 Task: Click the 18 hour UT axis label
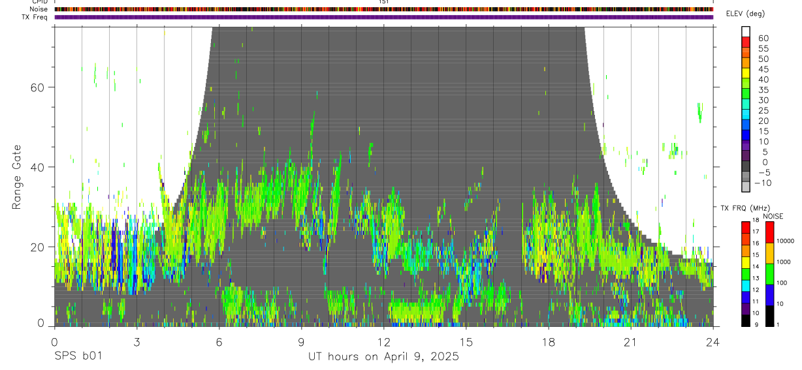(549, 342)
